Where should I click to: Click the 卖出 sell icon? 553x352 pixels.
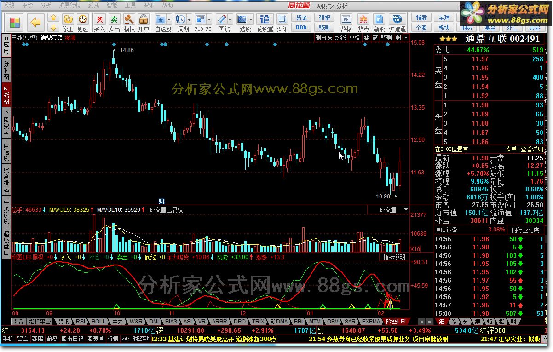(114, 22)
